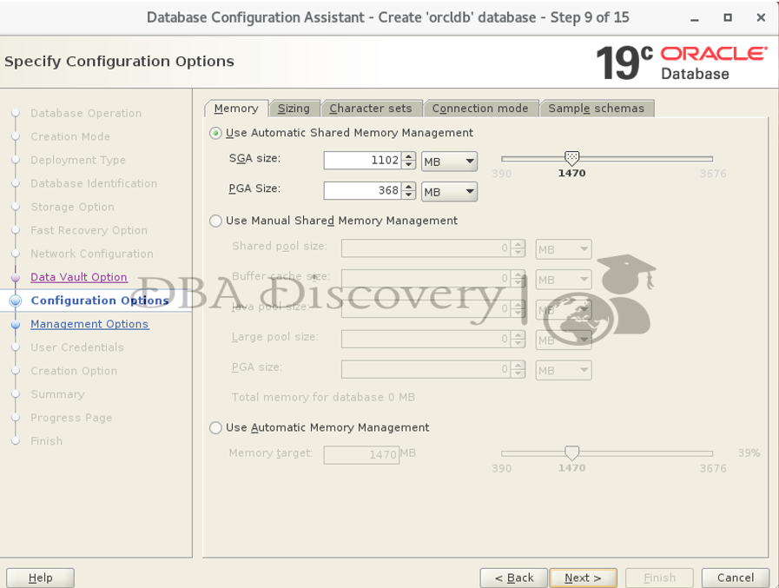Select Use Manual Shared Memory Management

click(x=216, y=221)
